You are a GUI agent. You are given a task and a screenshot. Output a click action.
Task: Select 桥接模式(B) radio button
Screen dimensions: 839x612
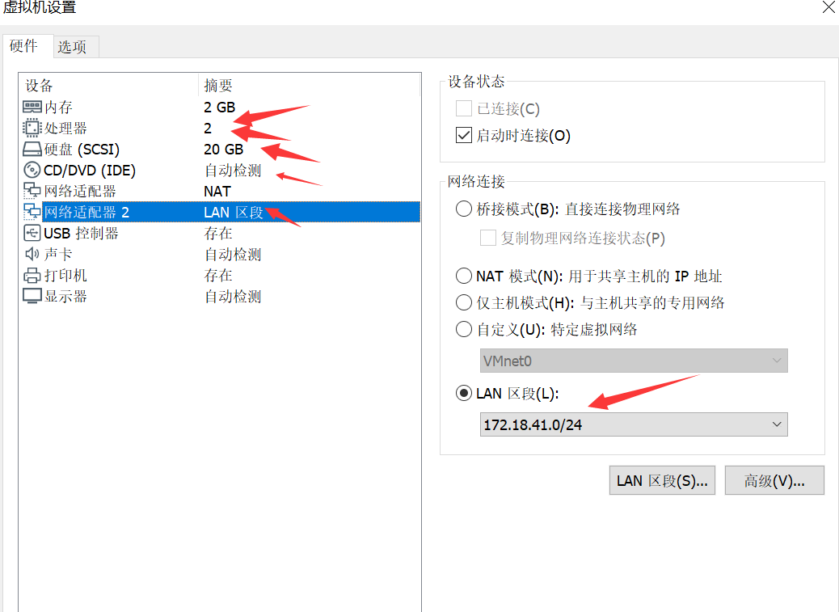pyautogui.click(x=464, y=209)
